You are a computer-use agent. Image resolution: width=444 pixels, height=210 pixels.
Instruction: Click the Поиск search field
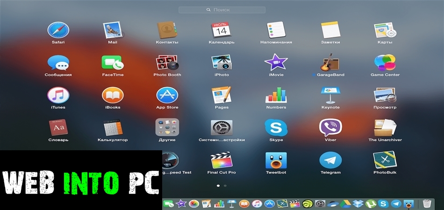click(x=222, y=10)
